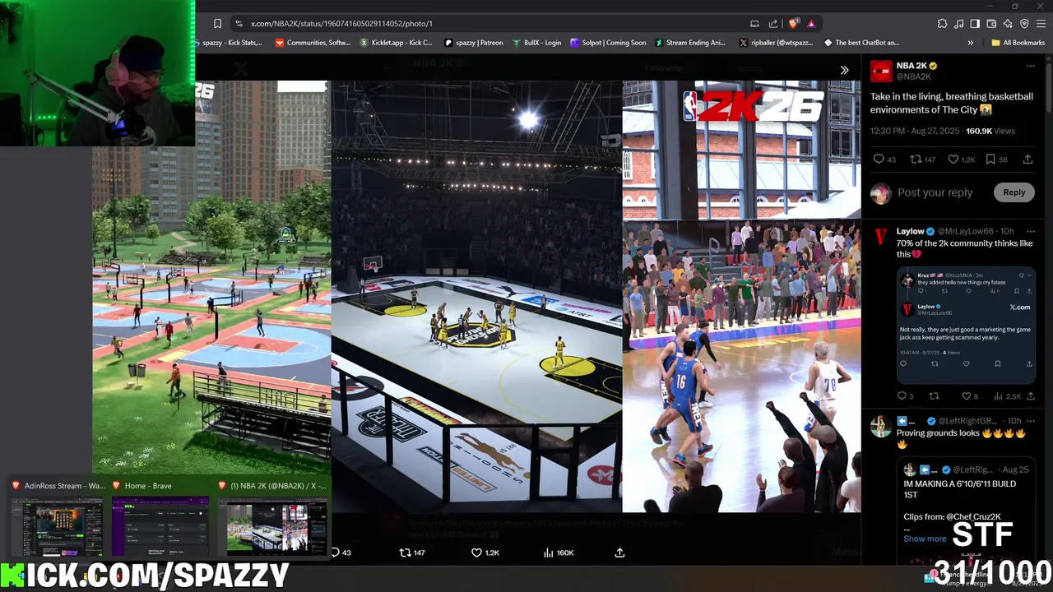This screenshot has width=1053, height=592.
Task: Open the Brave main menu hamburger
Action: [x=1041, y=24]
